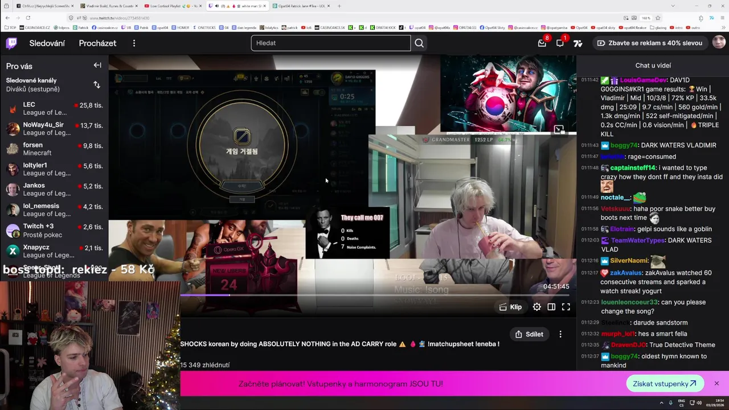The height and width of the screenshot is (410, 729).
Task: Open the bits/Turbo icon in header
Action: 578,43
